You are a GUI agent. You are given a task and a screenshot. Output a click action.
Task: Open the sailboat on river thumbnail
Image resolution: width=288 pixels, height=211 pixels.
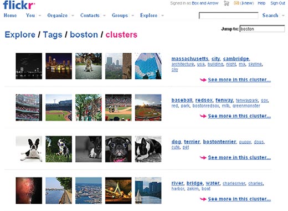pos(148,190)
